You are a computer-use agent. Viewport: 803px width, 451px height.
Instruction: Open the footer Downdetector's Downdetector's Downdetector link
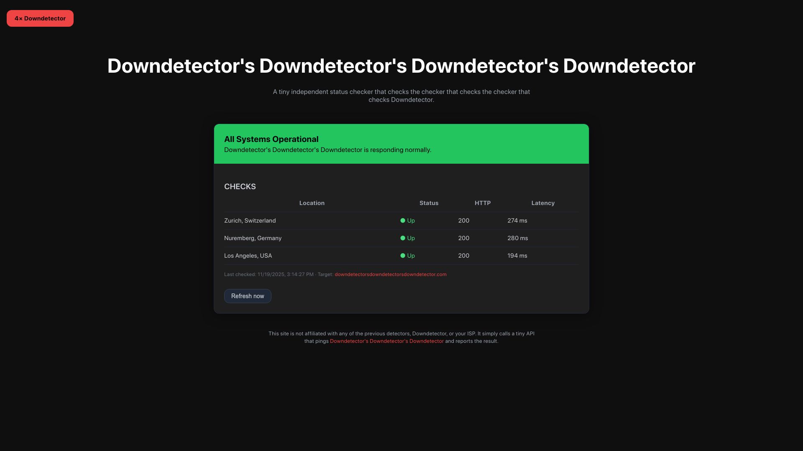(387, 341)
